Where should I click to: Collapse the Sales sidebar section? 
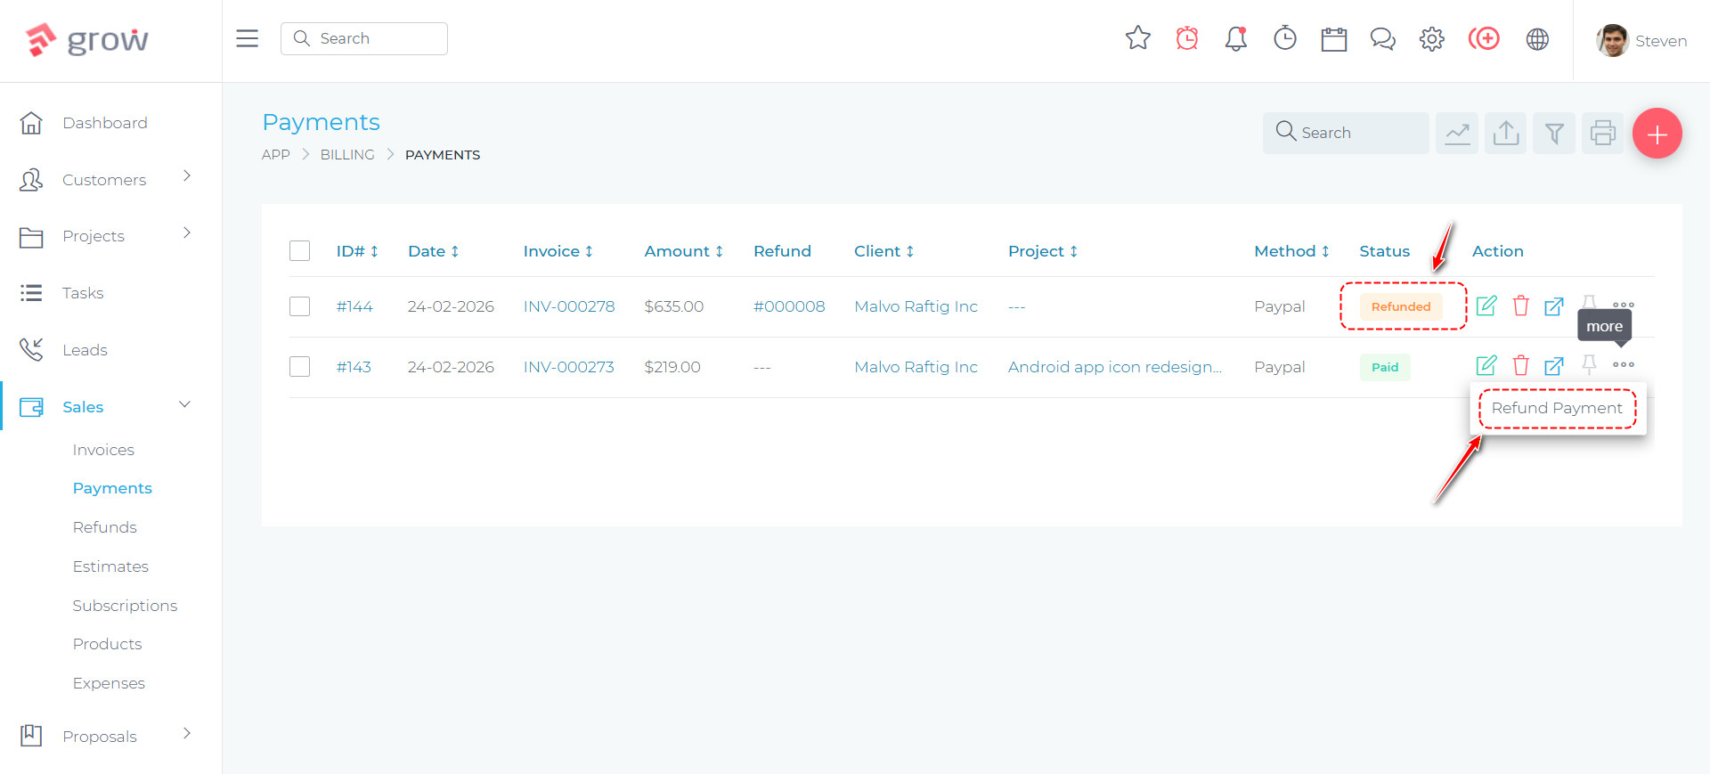coord(184,405)
